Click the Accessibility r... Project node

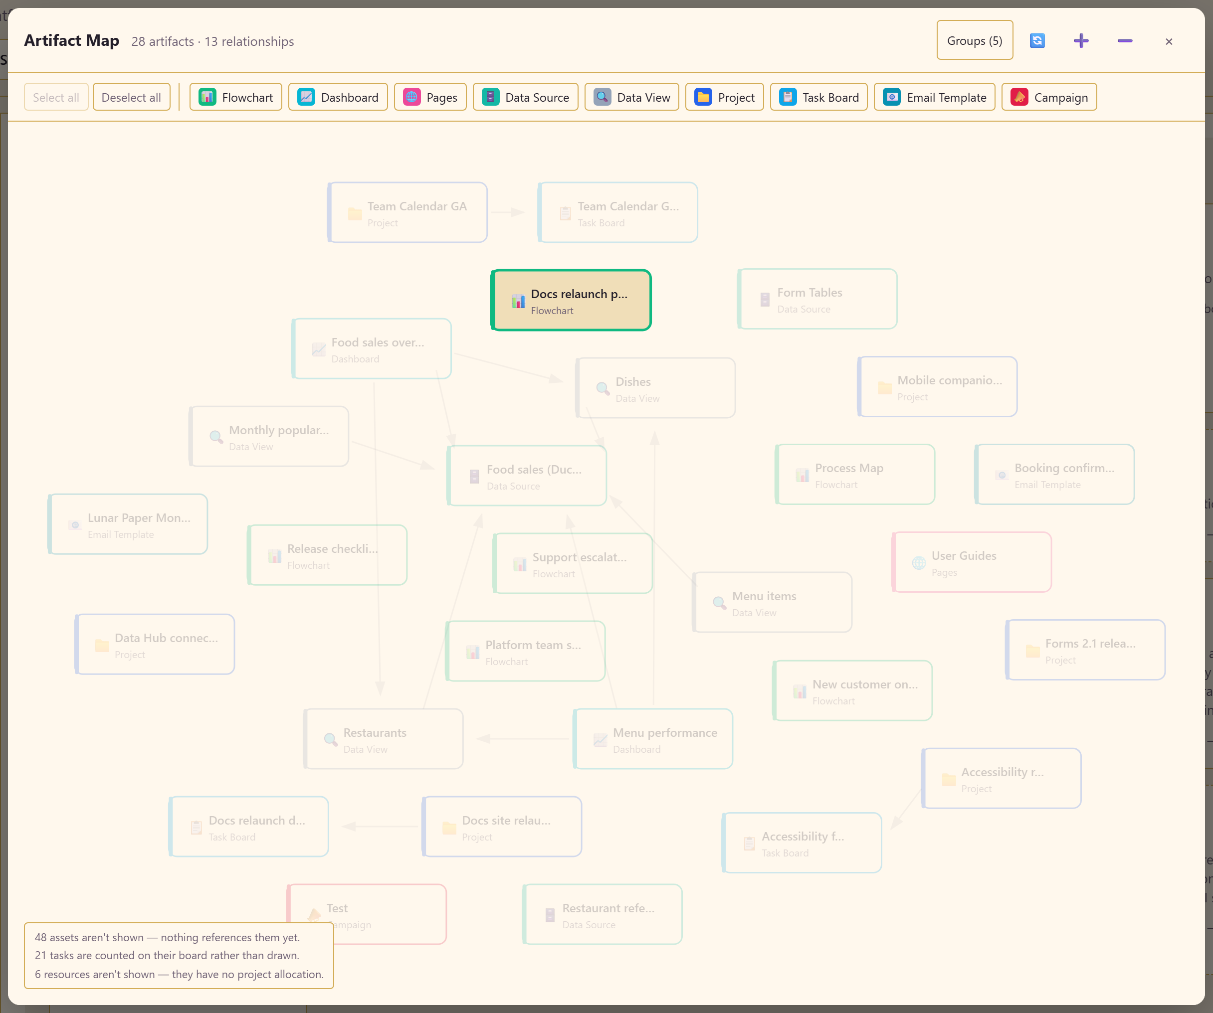pos(1002,779)
